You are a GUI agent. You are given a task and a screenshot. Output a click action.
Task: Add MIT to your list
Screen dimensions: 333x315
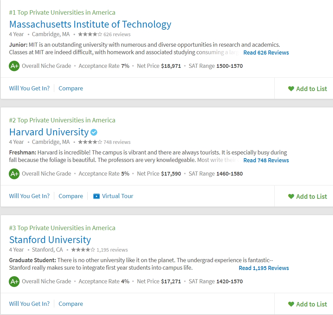click(x=307, y=89)
